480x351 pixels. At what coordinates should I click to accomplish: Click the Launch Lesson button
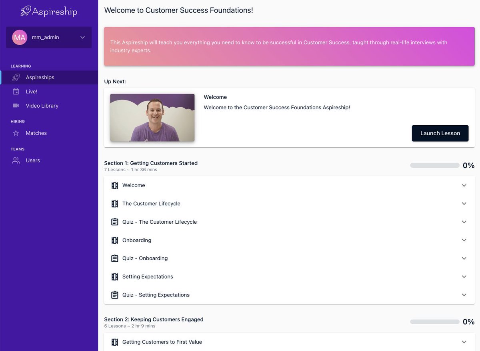[440, 133]
